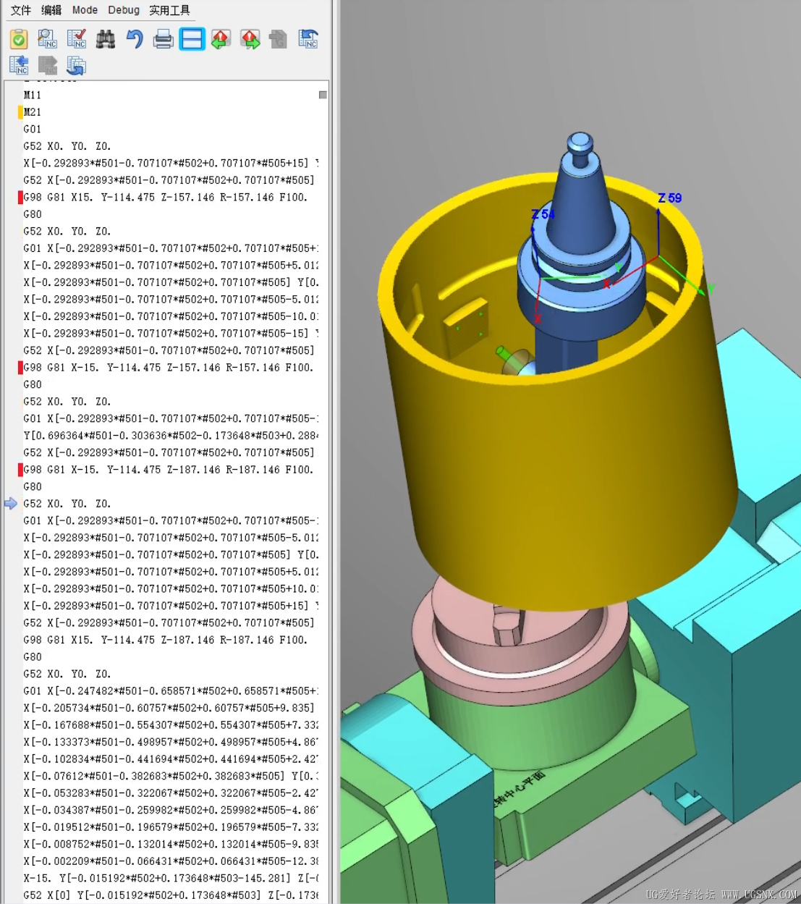Screen dimensions: 801x904
Task: Open the print dialog icon
Action: pos(163,39)
